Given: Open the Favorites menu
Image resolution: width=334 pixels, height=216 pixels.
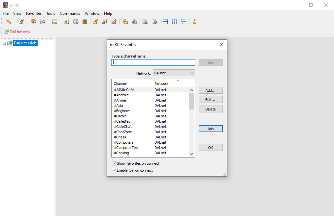Looking at the screenshot, I should point(34,13).
